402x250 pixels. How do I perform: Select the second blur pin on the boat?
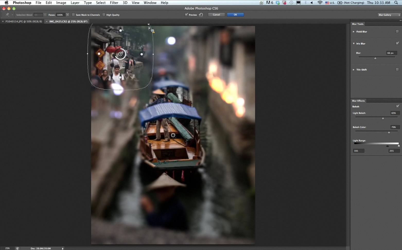[x=173, y=135]
